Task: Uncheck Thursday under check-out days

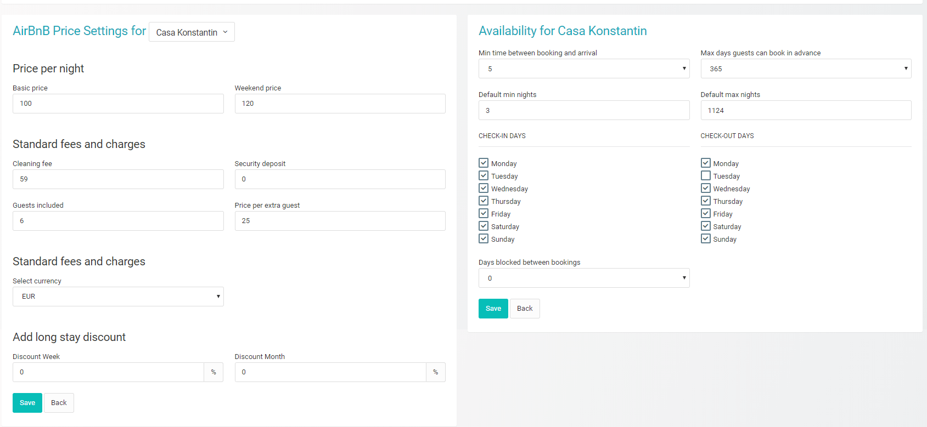Action: pyautogui.click(x=706, y=201)
